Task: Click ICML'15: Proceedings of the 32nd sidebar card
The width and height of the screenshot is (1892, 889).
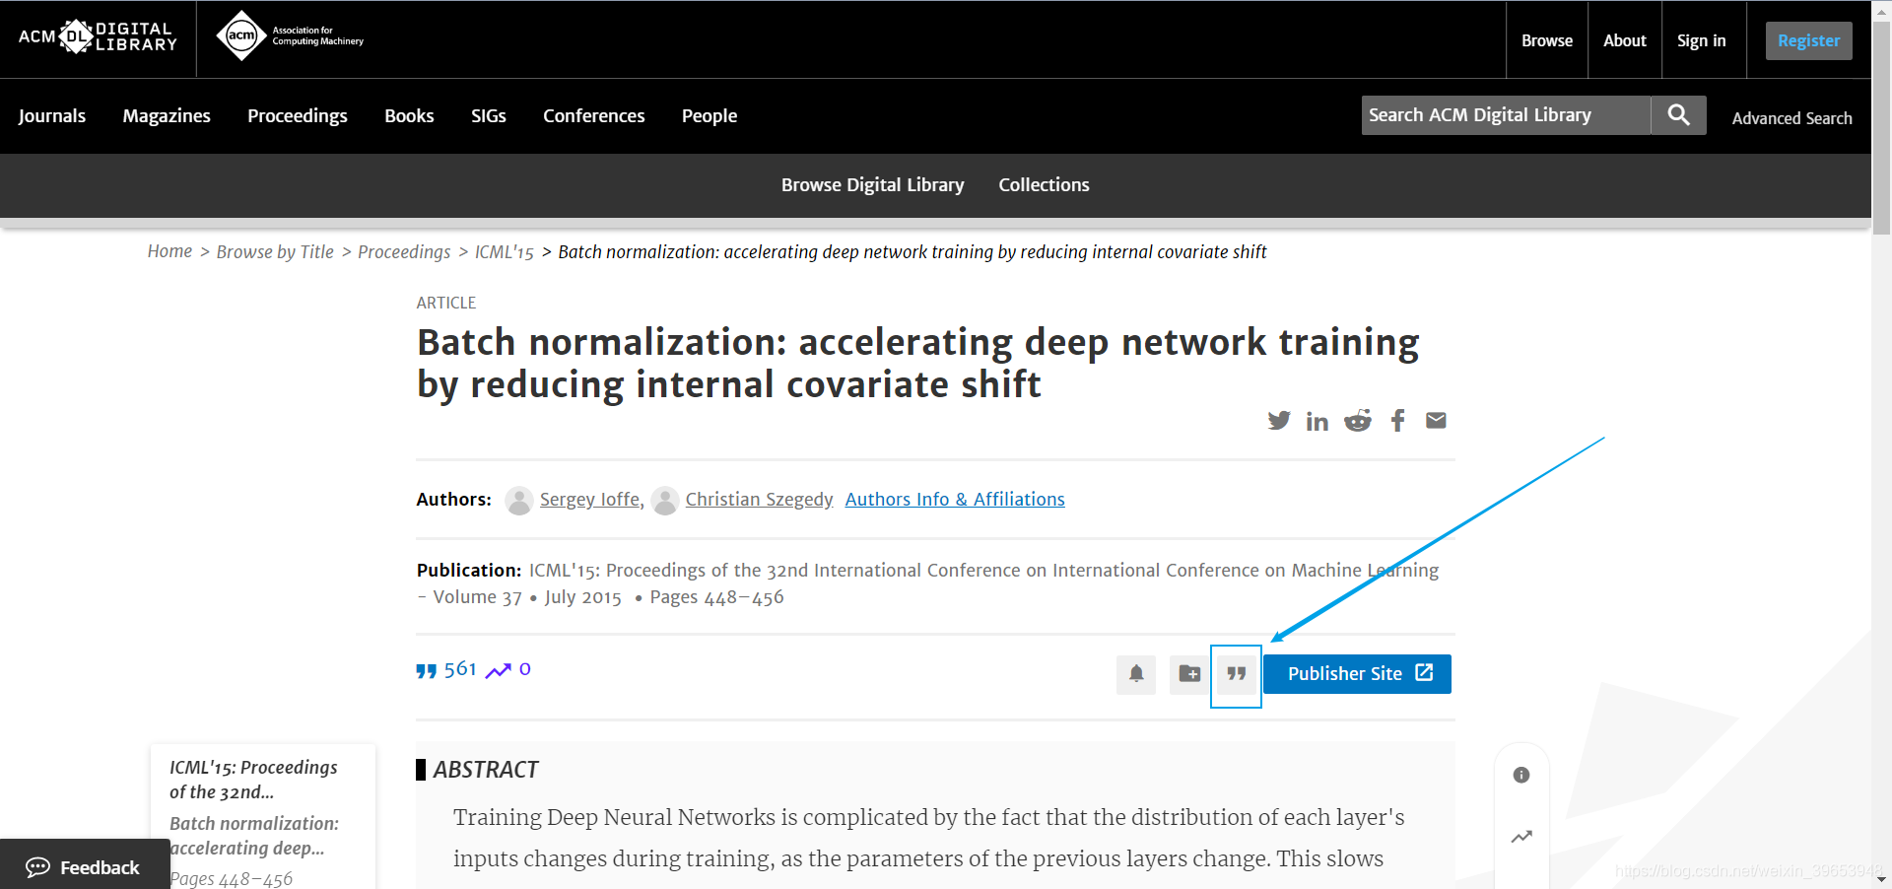Action: (254, 780)
